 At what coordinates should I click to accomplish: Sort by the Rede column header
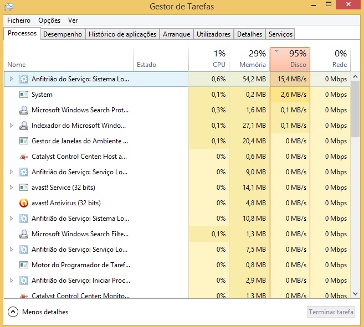pyautogui.click(x=331, y=59)
